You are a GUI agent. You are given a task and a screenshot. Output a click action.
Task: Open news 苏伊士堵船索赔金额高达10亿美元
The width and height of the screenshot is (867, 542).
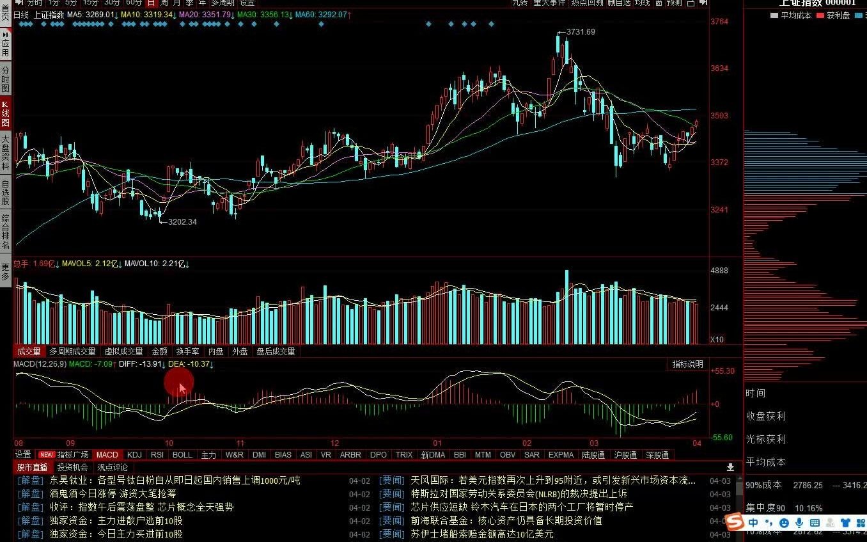click(x=481, y=534)
